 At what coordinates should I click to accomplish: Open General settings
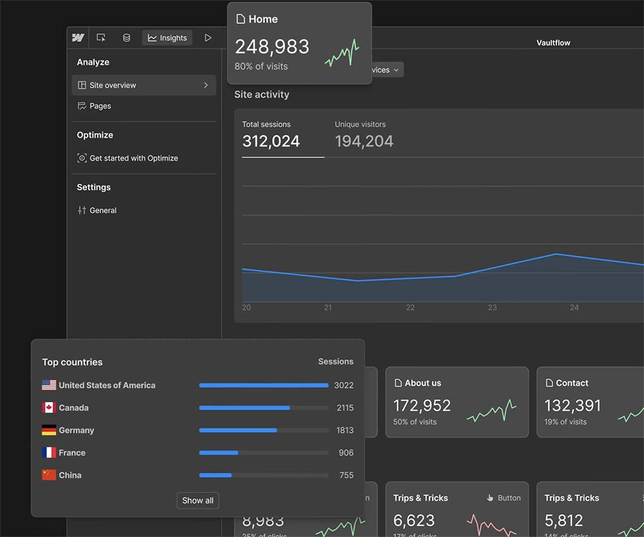tap(102, 210)
